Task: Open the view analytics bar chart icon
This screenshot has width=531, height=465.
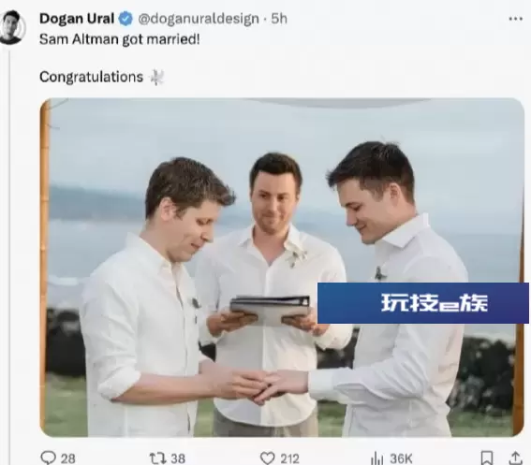Action: pyautogui.click(x=376, y=458)
